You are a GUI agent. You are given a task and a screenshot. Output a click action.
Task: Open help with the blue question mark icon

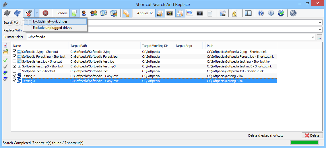pyautogui.click(x=261, y=13)
